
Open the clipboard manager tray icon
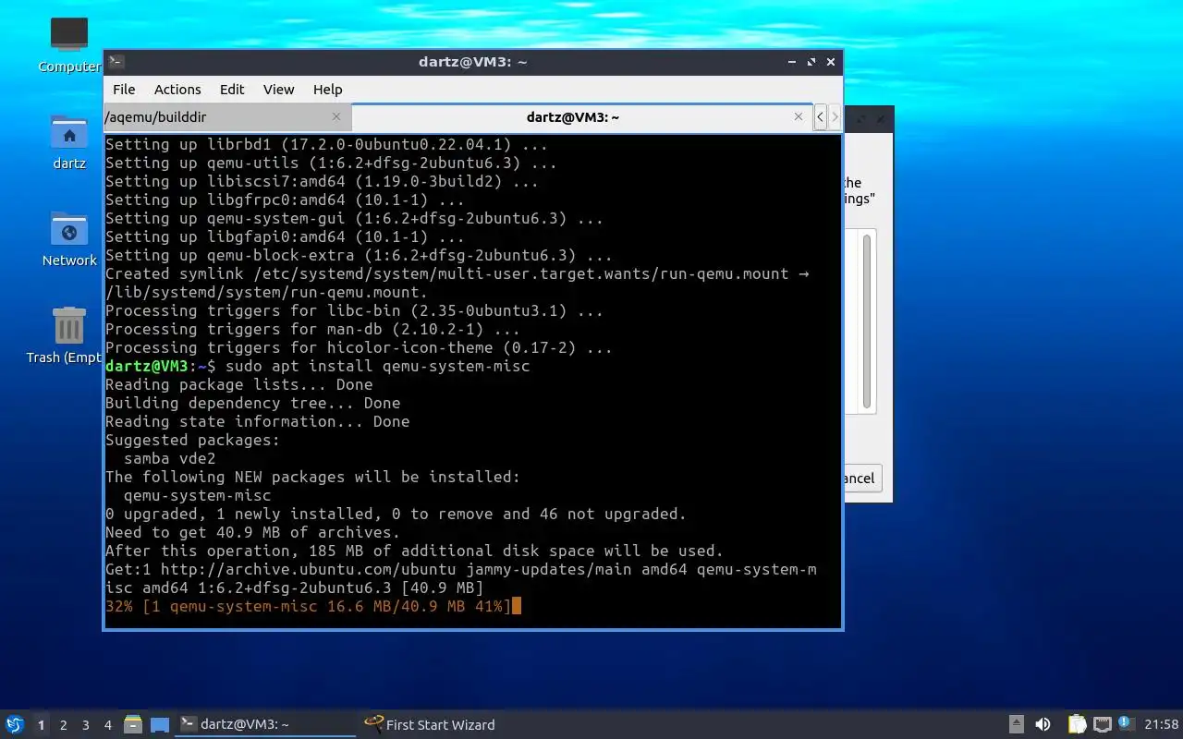1078,725
